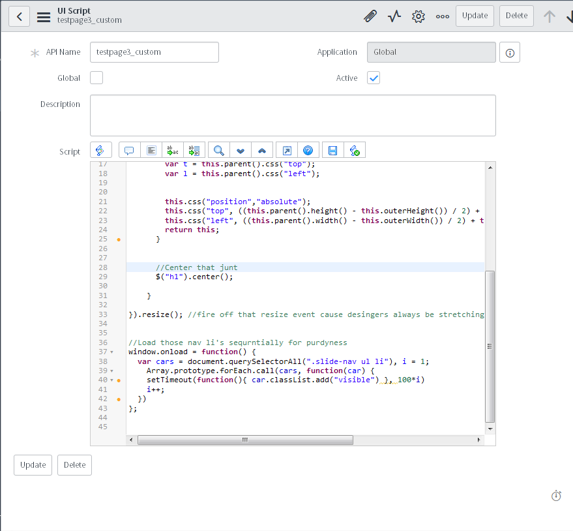The width and height of the screenshot is (573, 531).
Task: Open personalize form gear settings
Action: 419,16
